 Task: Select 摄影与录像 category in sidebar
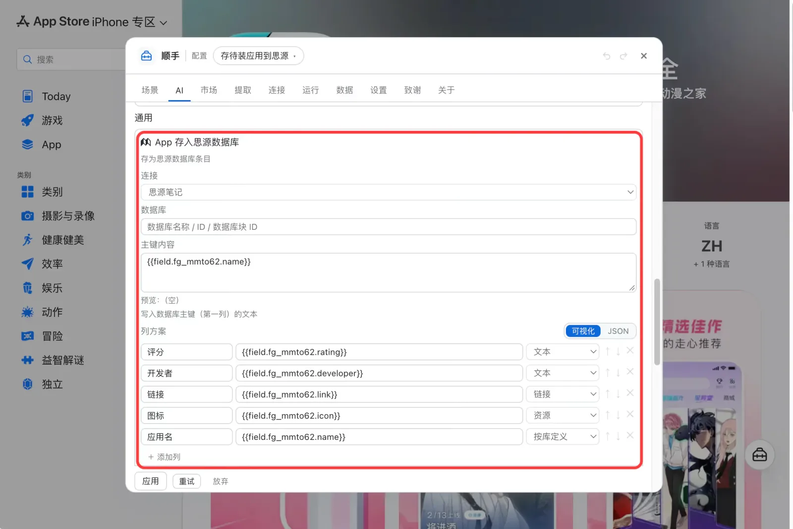coord(58,216)
